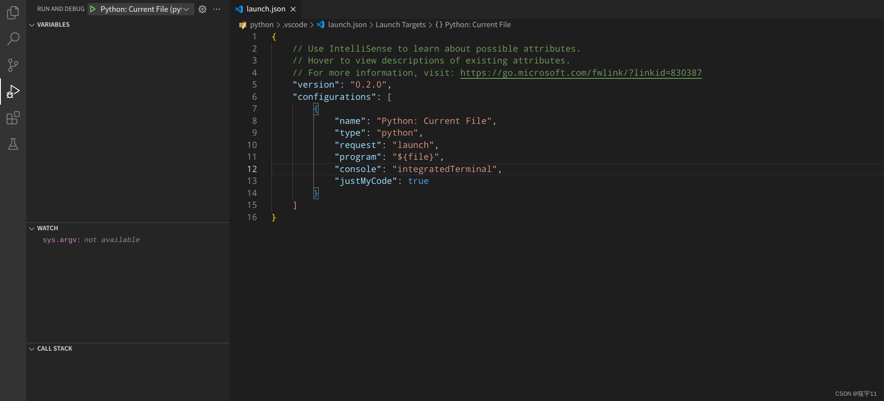Click the "python" type value
This screenshot has width=884, height=401.
click(397, 133)
